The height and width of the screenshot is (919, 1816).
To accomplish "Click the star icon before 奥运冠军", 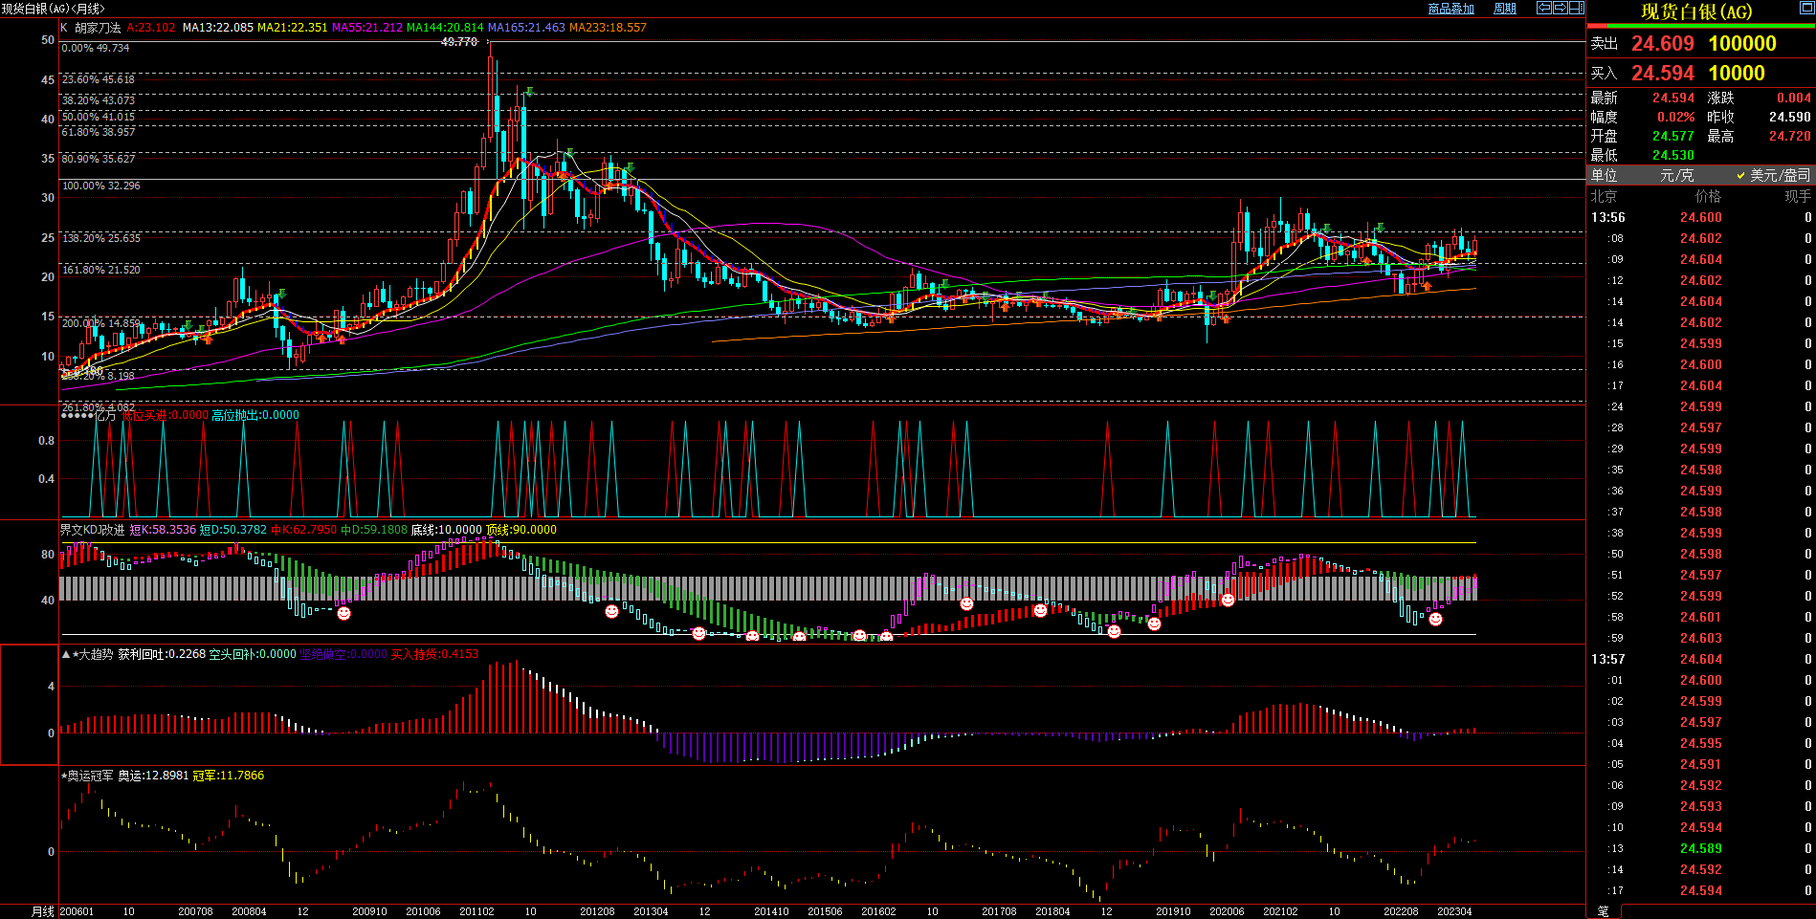I will pyautogui.click(x=64, y=776).
